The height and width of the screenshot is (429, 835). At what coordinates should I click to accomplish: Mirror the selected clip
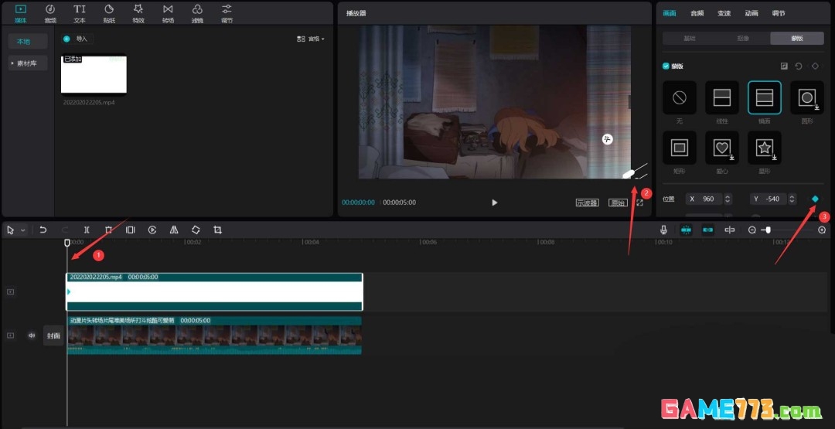[x=174, y=230]
